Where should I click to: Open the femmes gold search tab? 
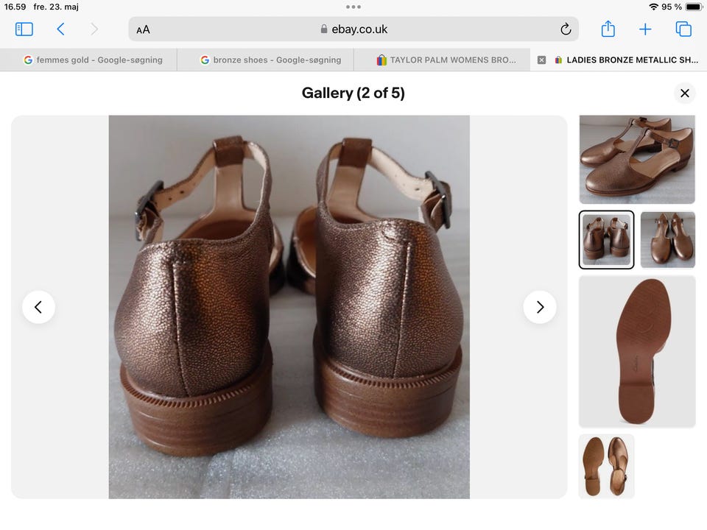[x=88, y=60]
